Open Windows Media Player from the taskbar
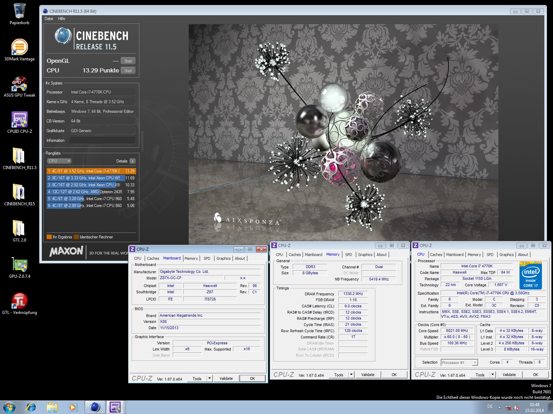 73,407
